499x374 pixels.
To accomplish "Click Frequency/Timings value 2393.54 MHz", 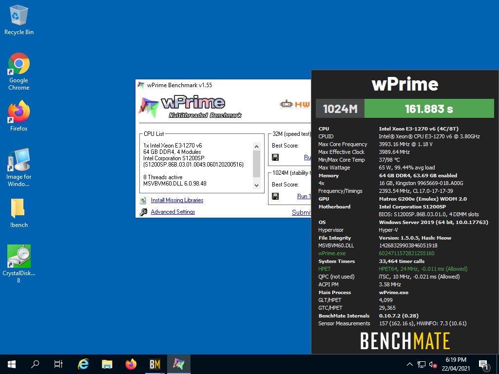I will point(416,191).
